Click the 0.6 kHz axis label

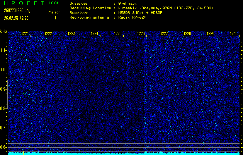[3, 147]
